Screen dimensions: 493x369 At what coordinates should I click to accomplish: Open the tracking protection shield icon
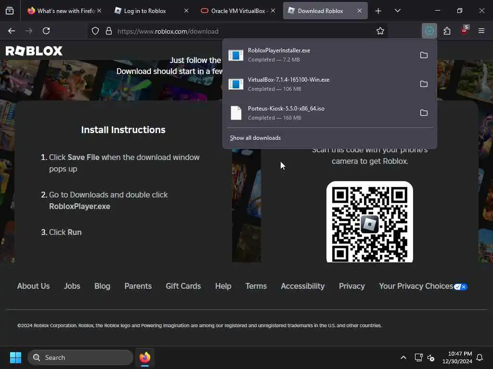click(95, 31)
